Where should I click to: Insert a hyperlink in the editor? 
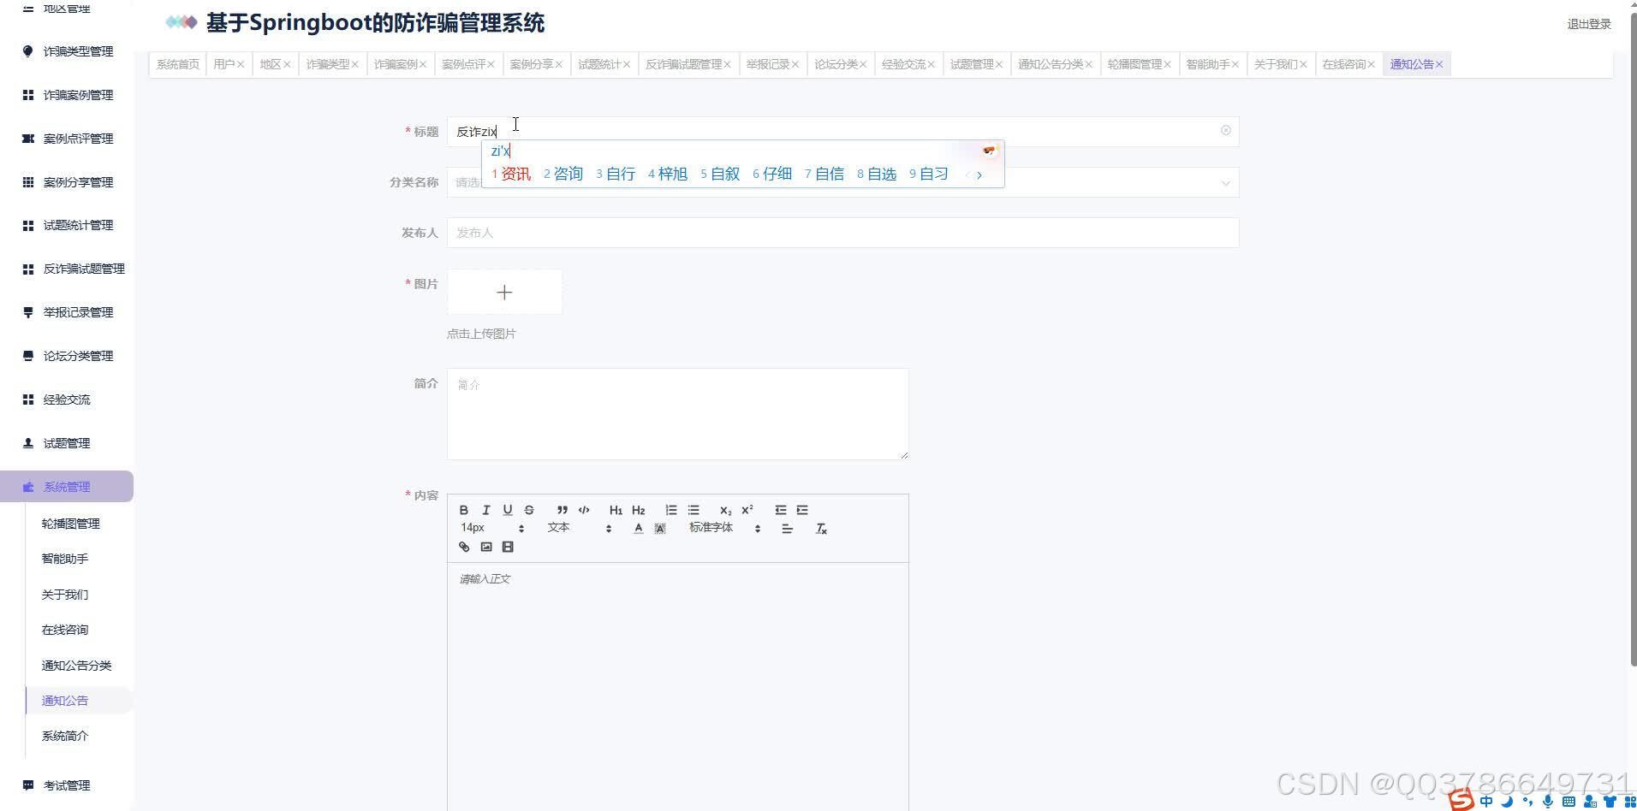point(464,547)
